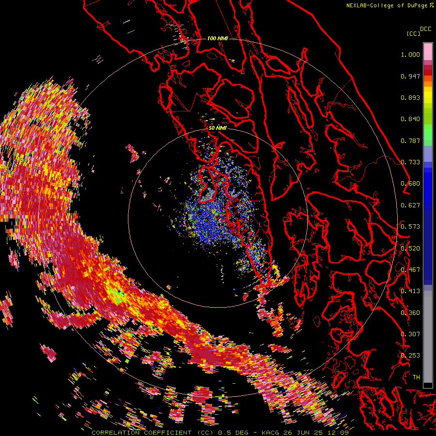The height and width of the screenshot is (436, 436).
Task: Click the DCC label above the color scale
Action: click(x=425, y=29)
